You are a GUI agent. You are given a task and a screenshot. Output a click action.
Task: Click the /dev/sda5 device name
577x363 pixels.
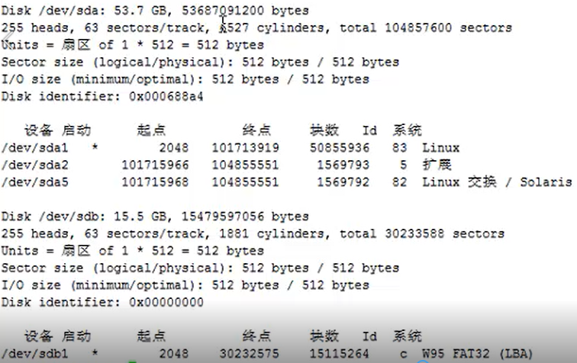pyautogui.click(x=35, y=182)
